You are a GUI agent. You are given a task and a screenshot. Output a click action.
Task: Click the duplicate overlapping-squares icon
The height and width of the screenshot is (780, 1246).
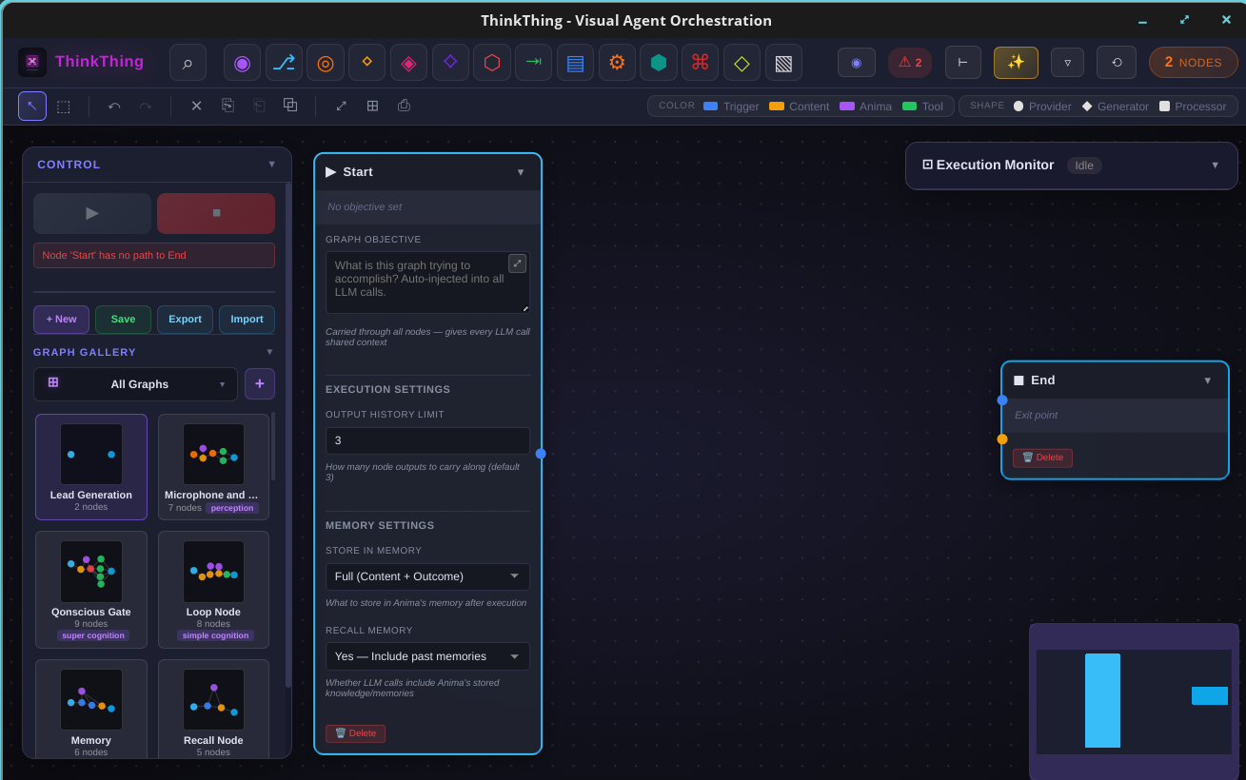[290, 106]
